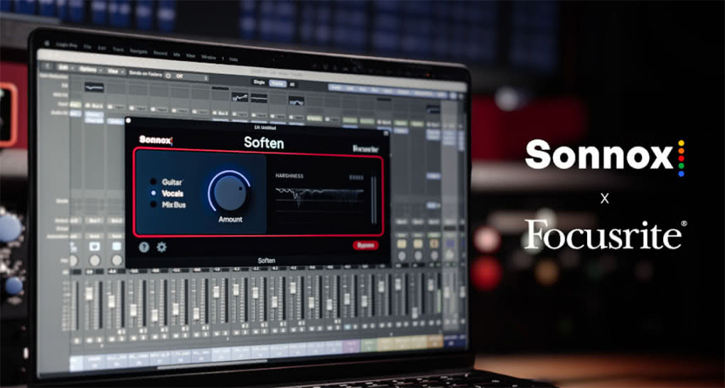The width and height of the screenshot is (725, 388).
Task: Click the Sonnox logo in the plugin
Action: pyautogui.click(x=156, y=140)
